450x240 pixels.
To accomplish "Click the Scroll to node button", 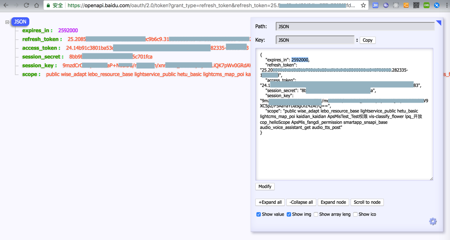I will pyautogui.click(x=367, y=202).
